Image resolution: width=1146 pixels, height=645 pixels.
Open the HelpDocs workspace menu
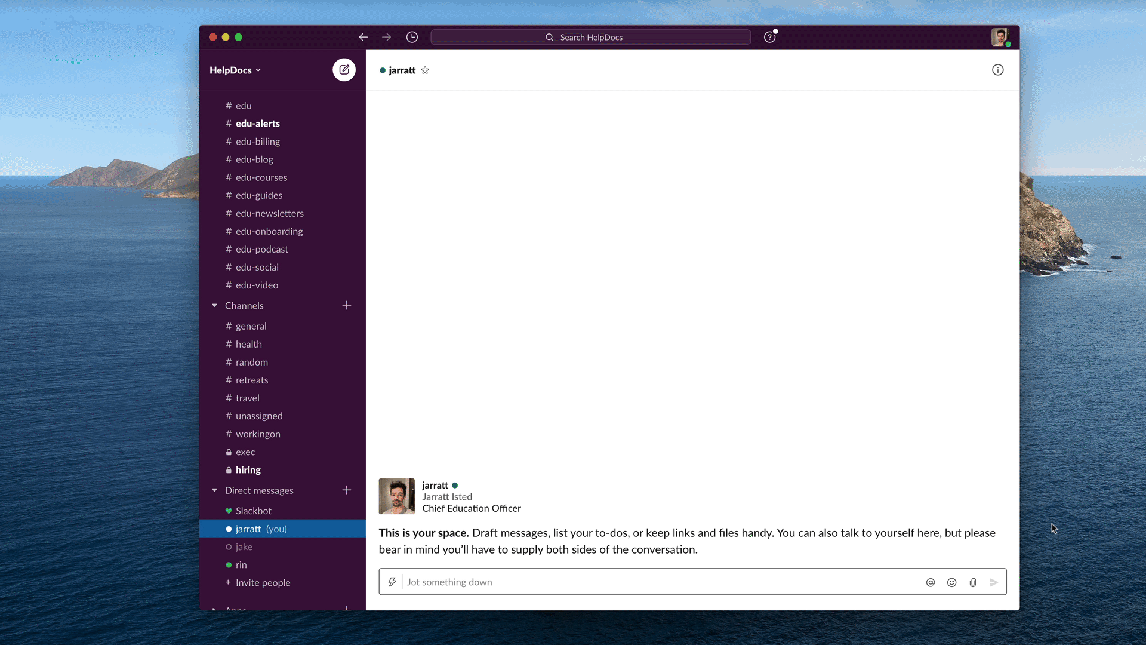[x=235, y=70]
